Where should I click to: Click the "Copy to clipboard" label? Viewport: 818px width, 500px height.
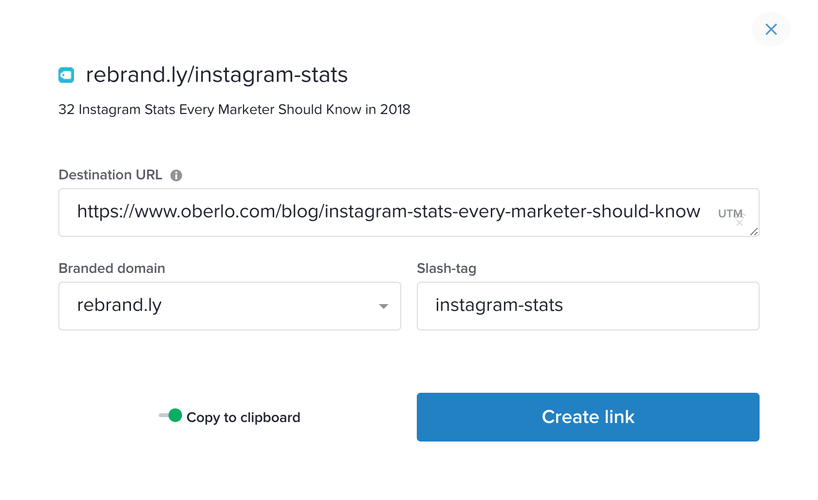tap(243, 418)
